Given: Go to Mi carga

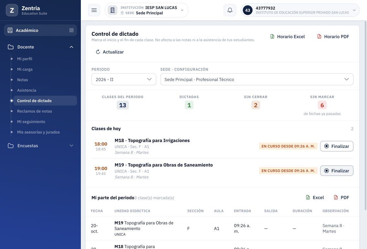Looking at the screenshot, I should [25, 69].
